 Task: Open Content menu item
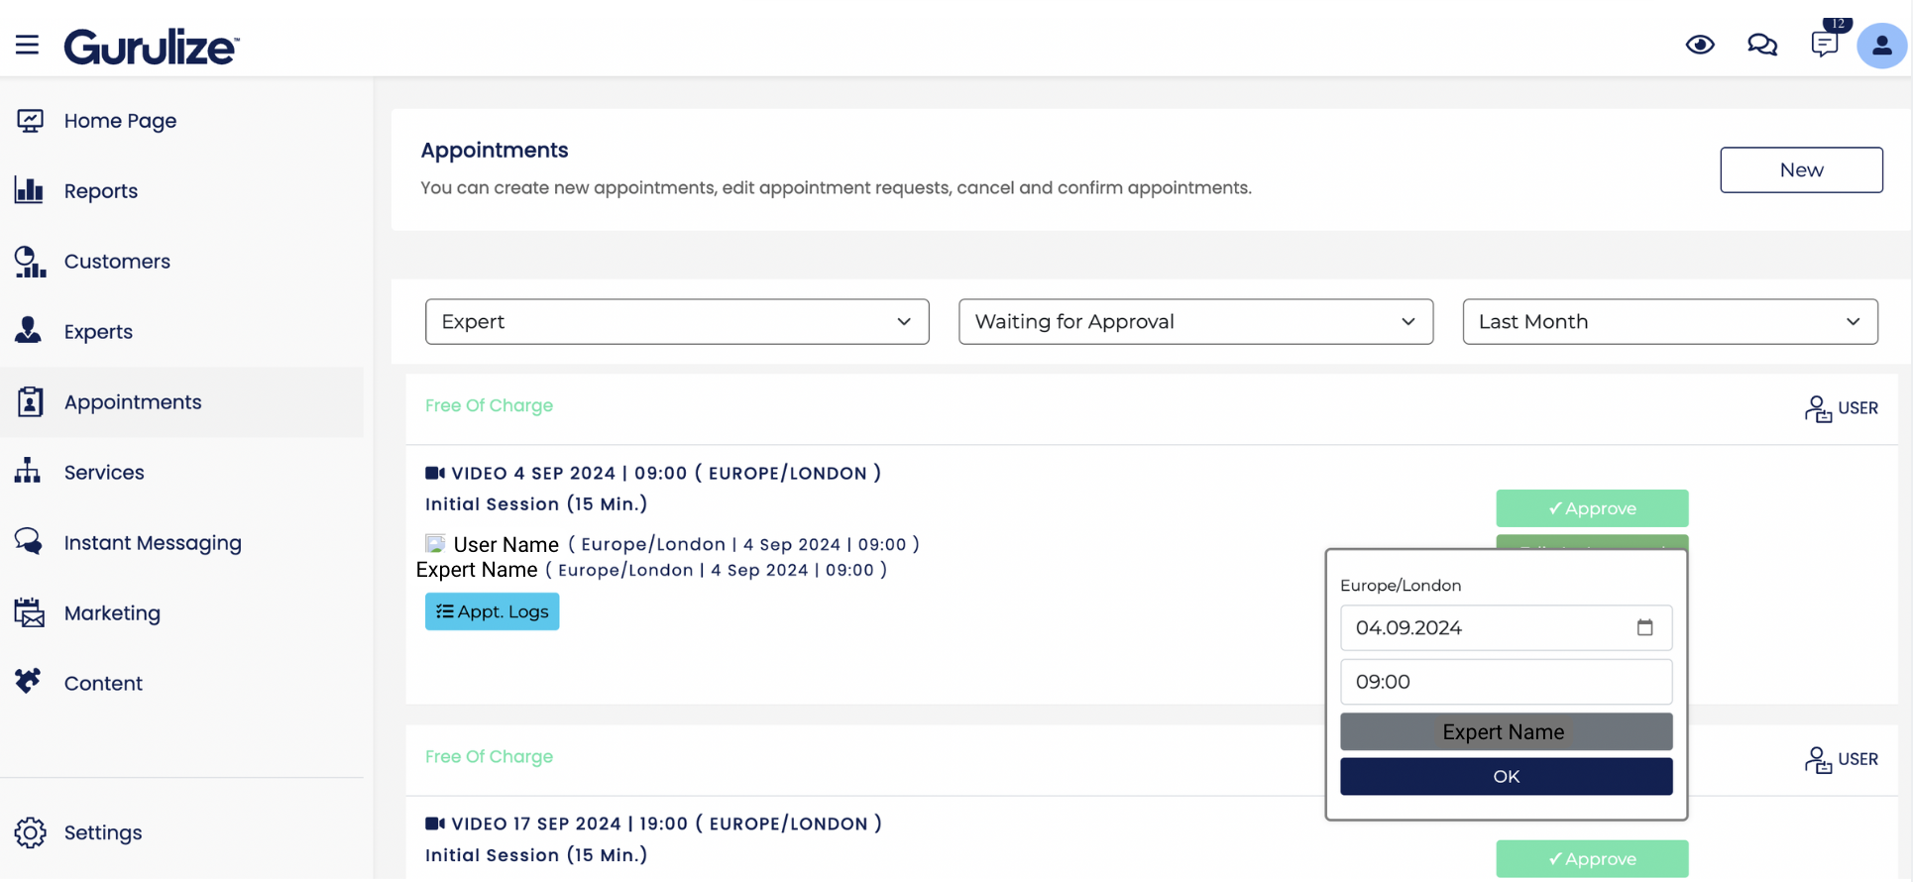point(103,684)
